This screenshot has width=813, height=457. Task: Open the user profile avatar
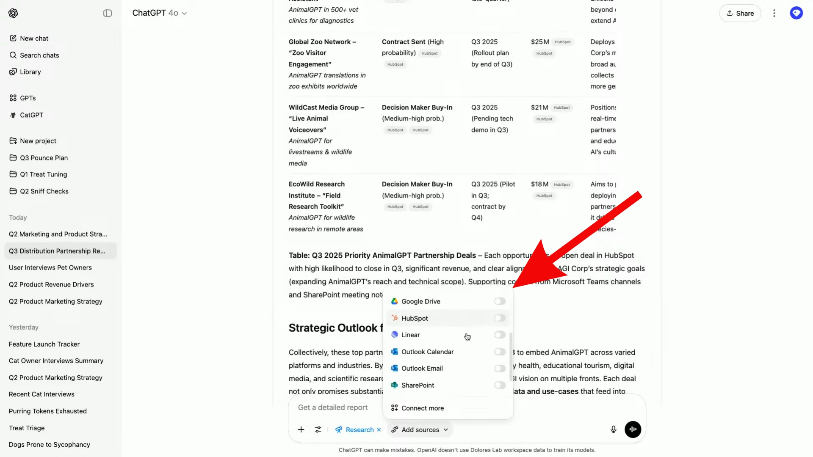coord(796,13)
